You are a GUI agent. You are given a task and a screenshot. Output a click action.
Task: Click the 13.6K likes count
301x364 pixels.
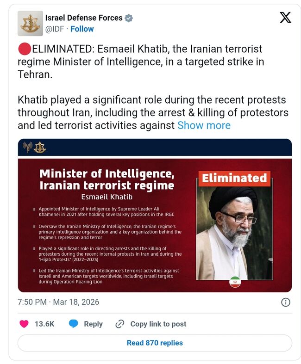point(44,324)
